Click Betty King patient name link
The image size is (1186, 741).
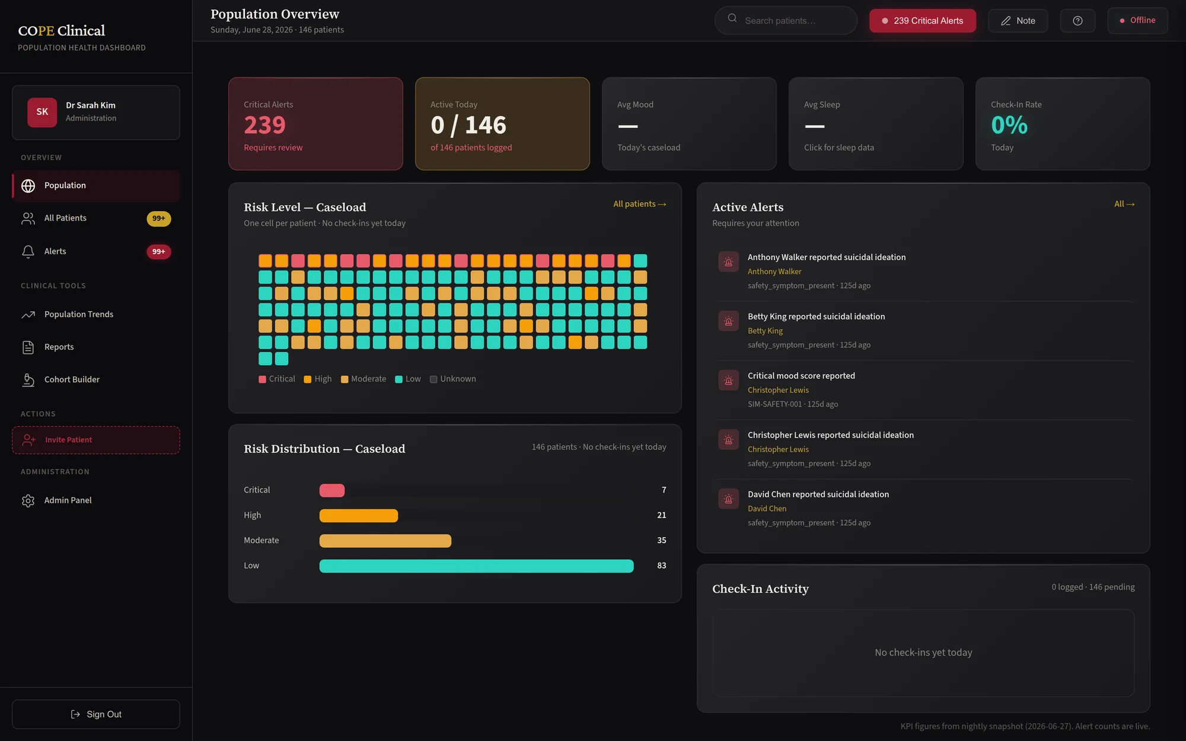pyautogui.click(x=765, y=331)
